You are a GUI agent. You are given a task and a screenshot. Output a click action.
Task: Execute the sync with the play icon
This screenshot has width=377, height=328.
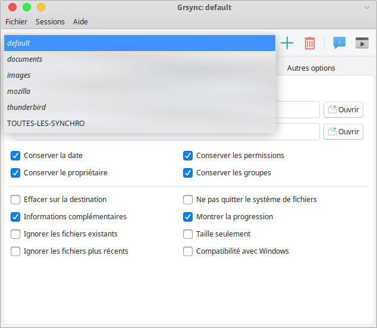click(x=362, y=43)
